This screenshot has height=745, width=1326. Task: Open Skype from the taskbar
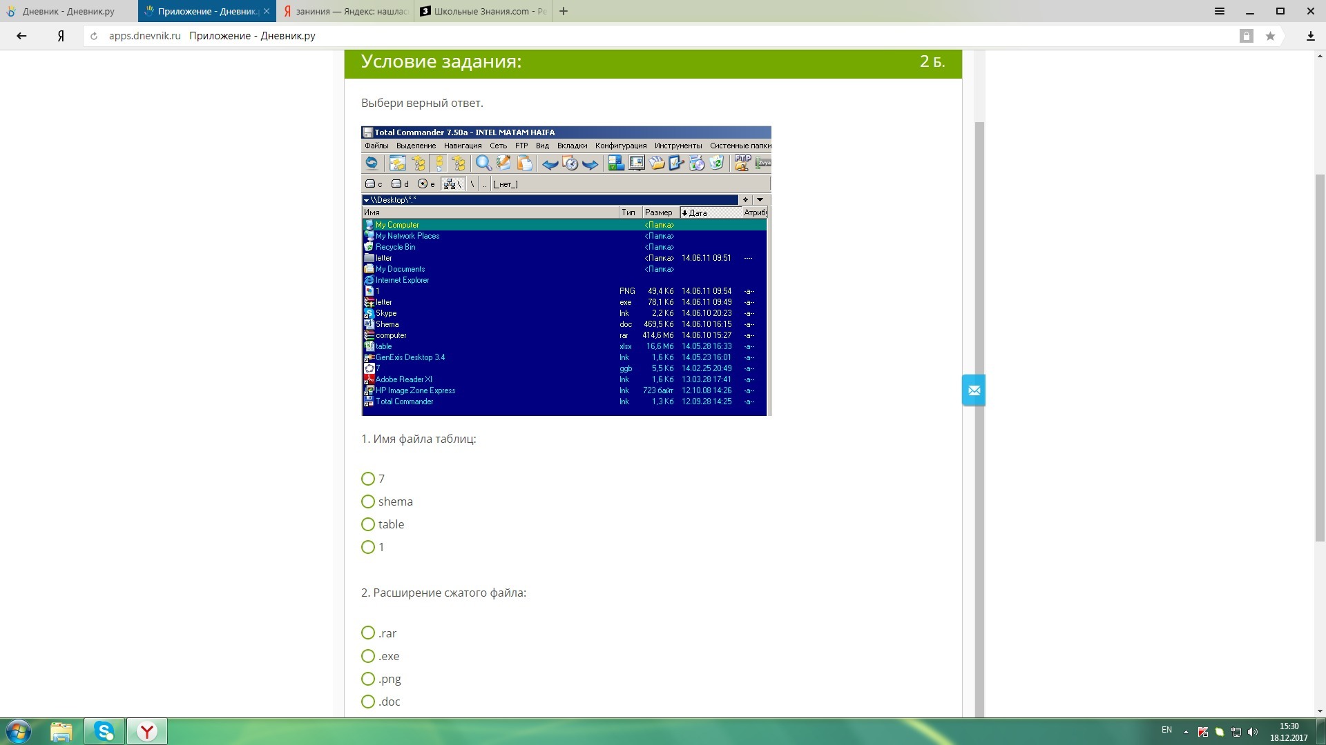[104, 731]
